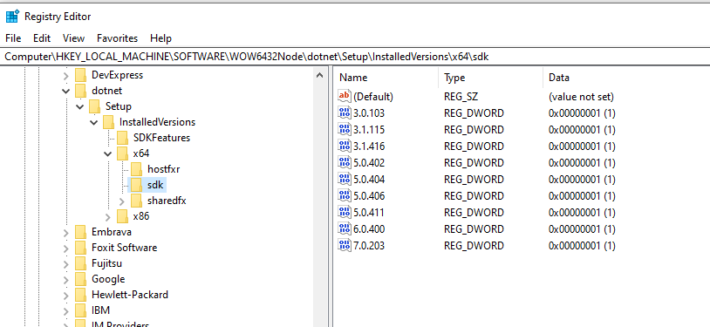Select the value name 6.0.400

pyautogui.click(x=369, y=228)
